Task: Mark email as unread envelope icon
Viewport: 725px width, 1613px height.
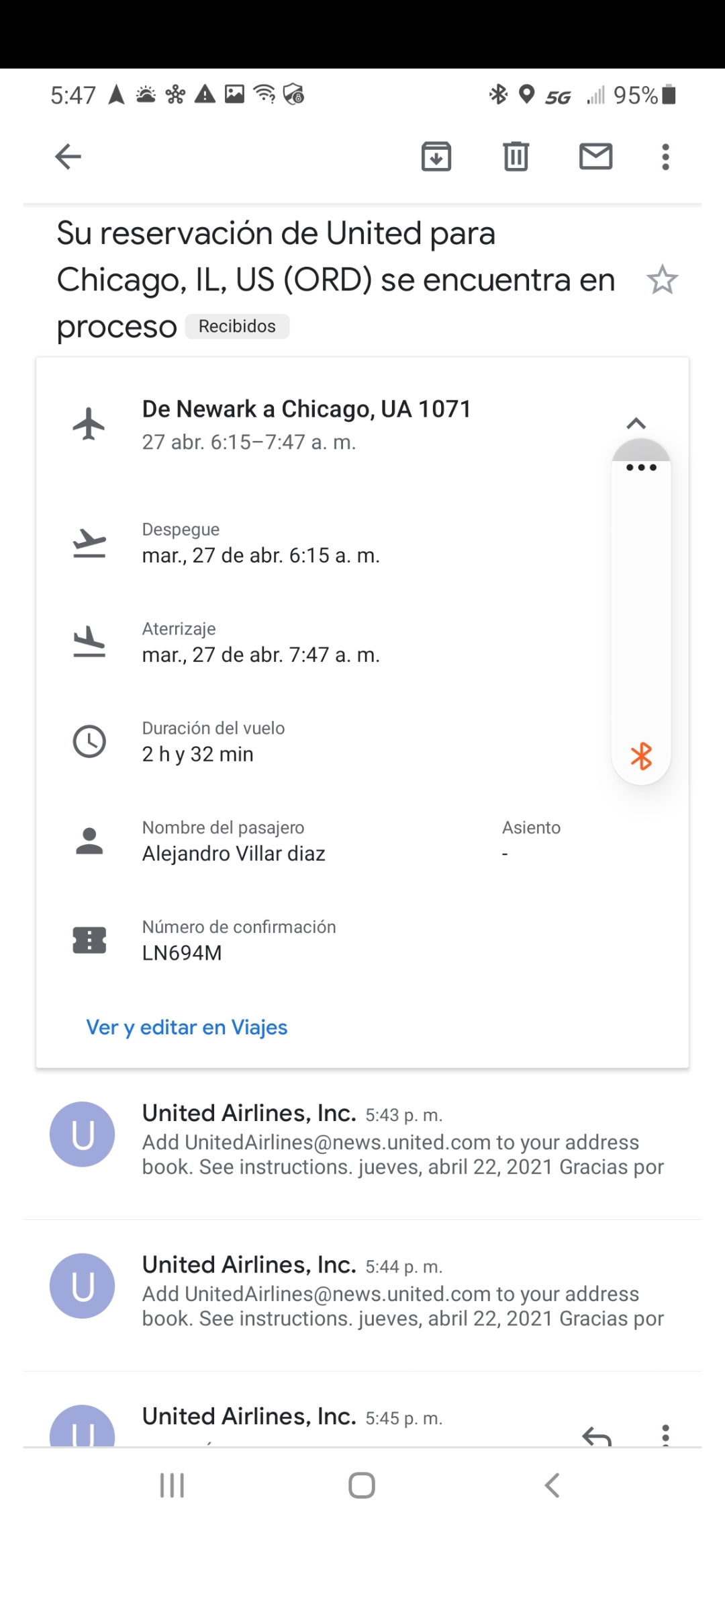Action: [x=595, y=157]
